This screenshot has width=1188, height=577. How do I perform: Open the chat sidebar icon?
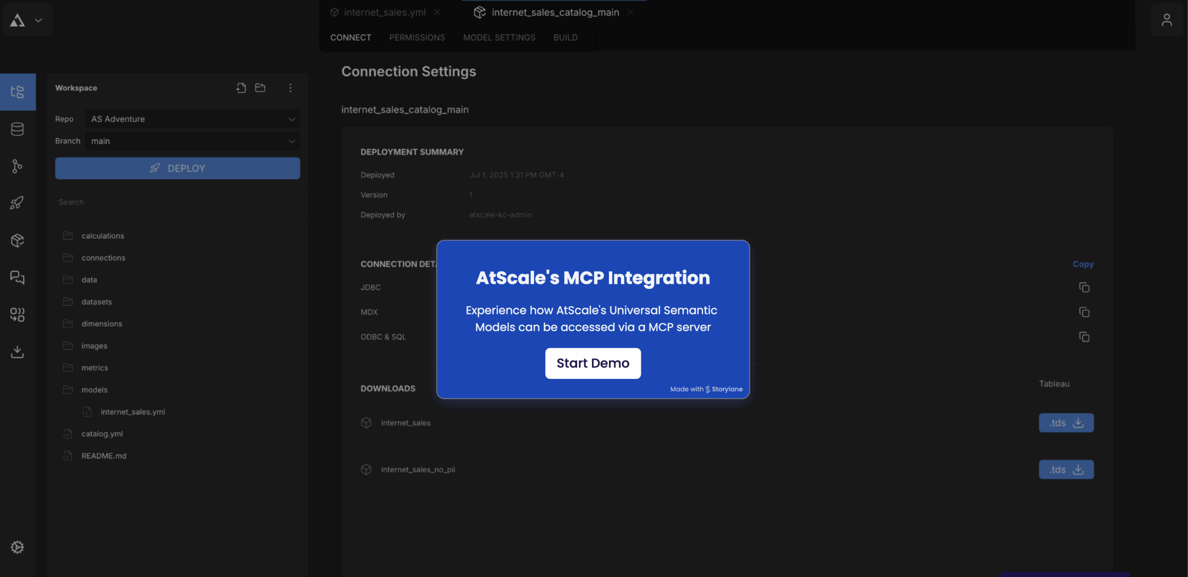[x=18, y=277]
